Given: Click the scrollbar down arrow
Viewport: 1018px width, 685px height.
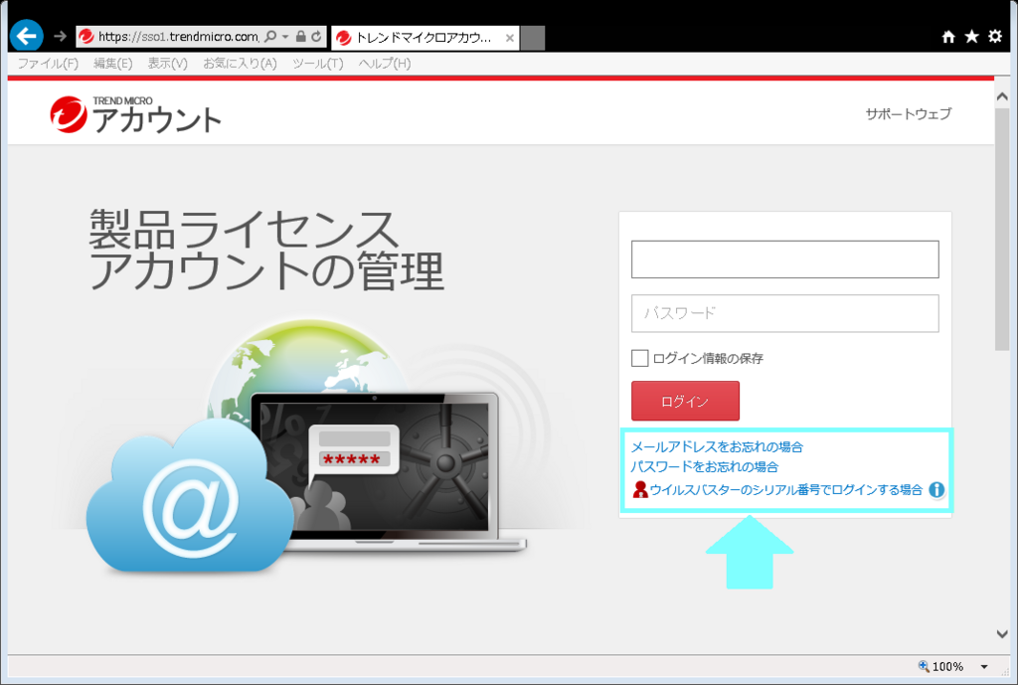Looking at the screenshot, I should pos(1002,633).
